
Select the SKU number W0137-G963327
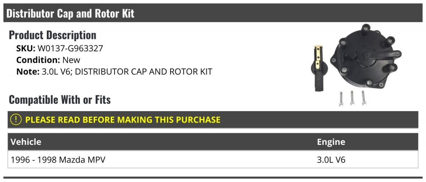(70, 49)
